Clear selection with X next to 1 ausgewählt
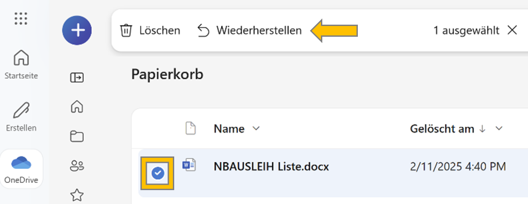The width and height of the screenshot is (528, 204). pos(512,30)
